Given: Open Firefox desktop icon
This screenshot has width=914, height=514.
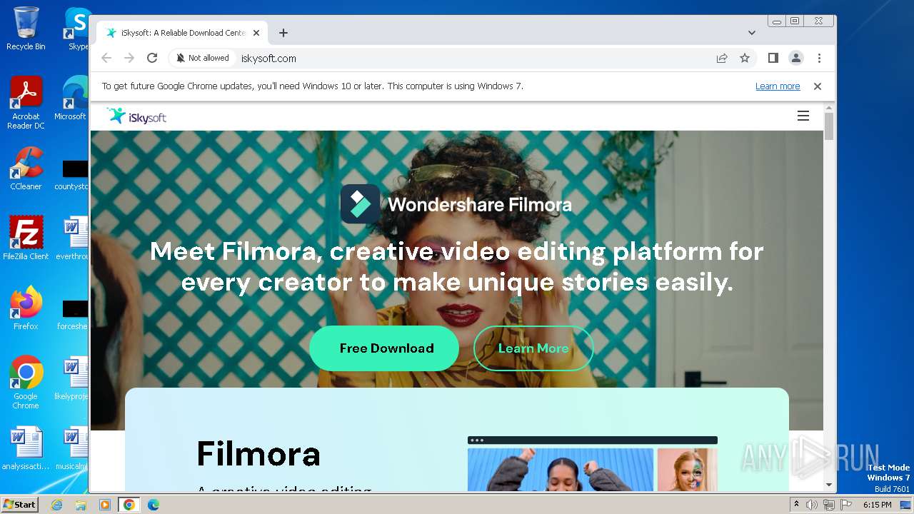Looking at the screenshot, I should 26,308.
